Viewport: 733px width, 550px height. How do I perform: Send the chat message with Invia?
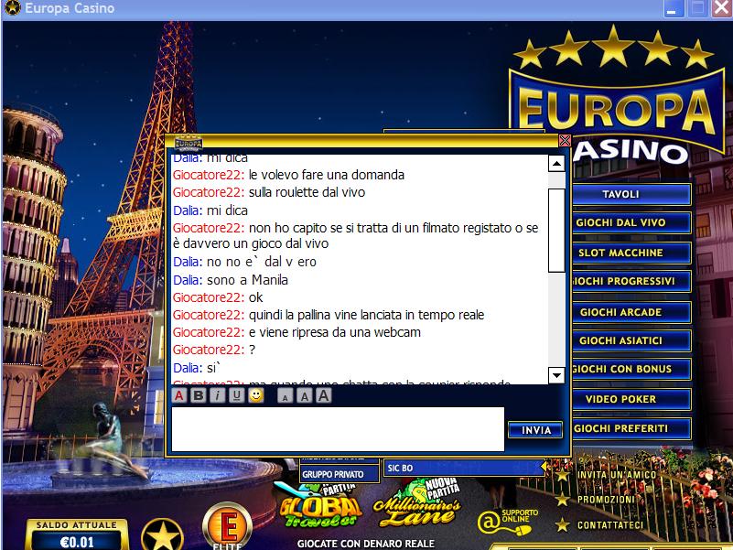coord(535,430)
